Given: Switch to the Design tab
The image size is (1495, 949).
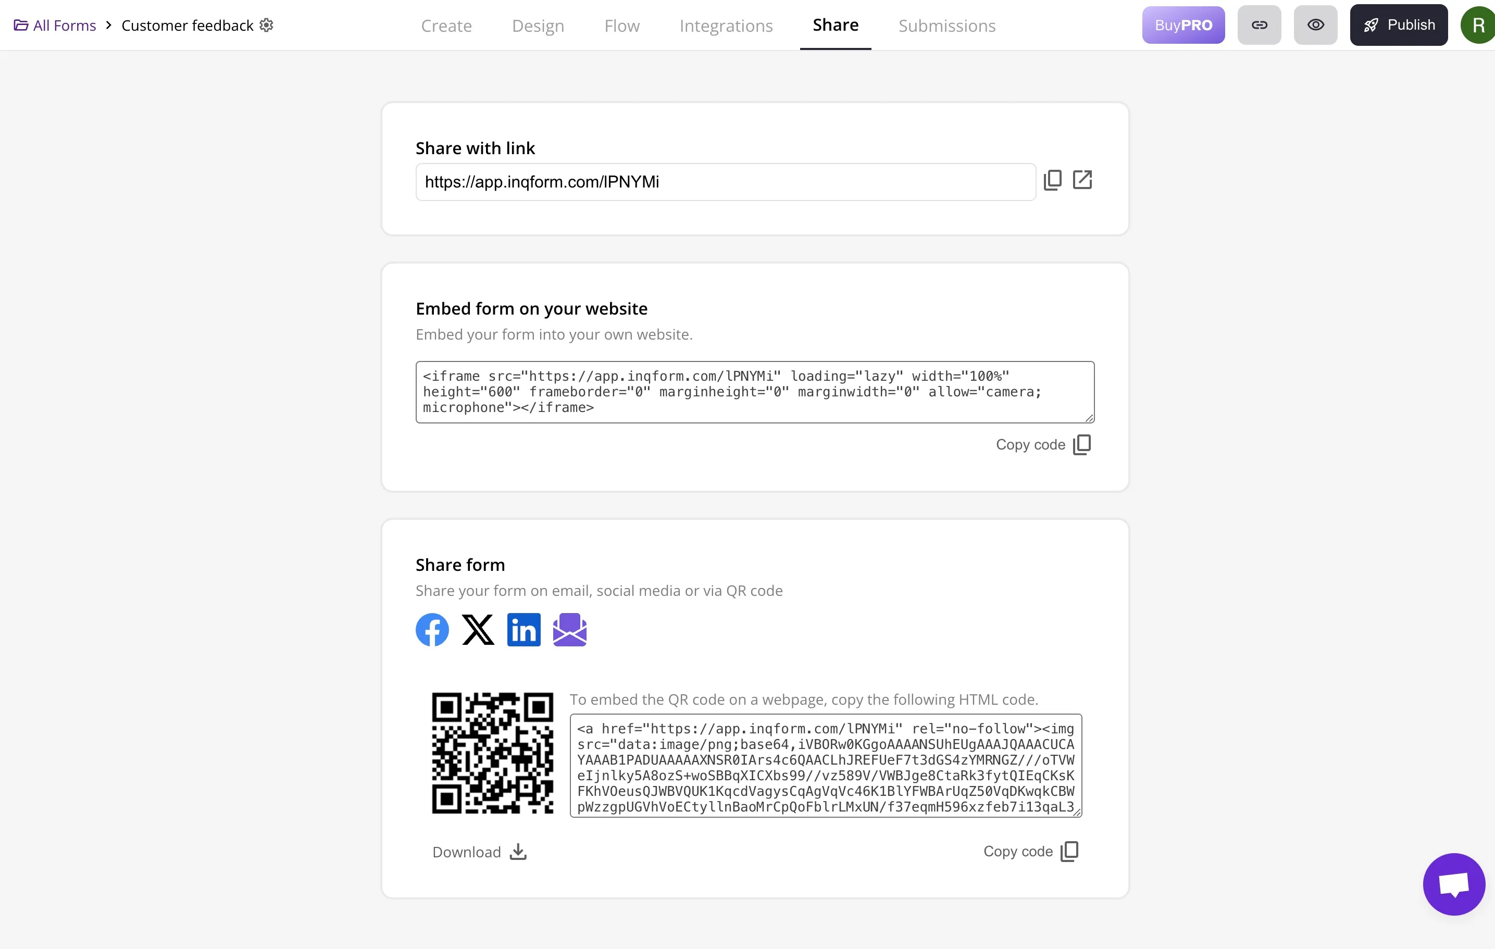Looking at the screenshot, I should click(538, 26).
